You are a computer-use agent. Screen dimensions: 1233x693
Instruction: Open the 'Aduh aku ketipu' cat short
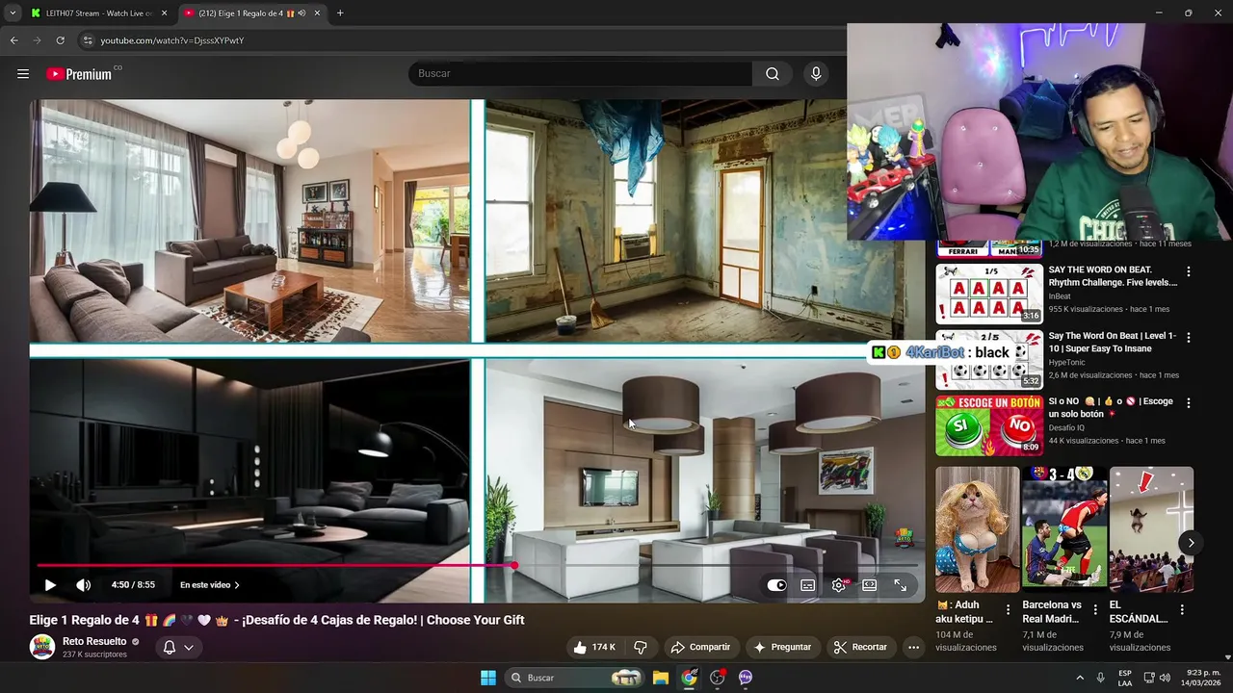977,529
